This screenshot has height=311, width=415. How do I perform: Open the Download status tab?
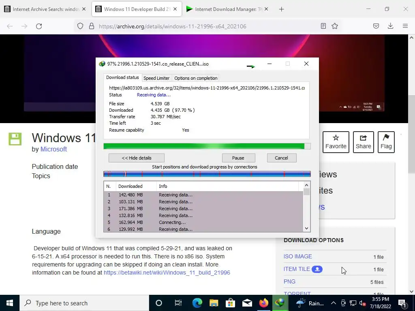pos(122,77)
